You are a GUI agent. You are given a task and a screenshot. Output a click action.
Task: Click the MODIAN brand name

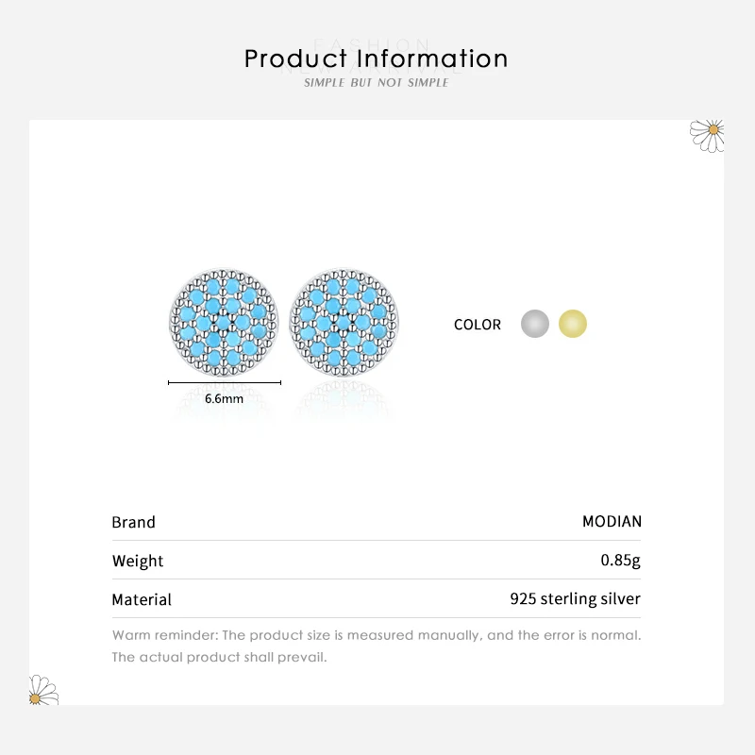tap(612, 521)
